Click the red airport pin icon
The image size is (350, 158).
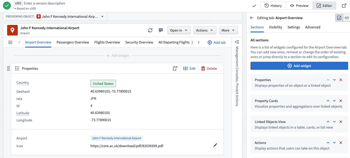tap(12, 30)
